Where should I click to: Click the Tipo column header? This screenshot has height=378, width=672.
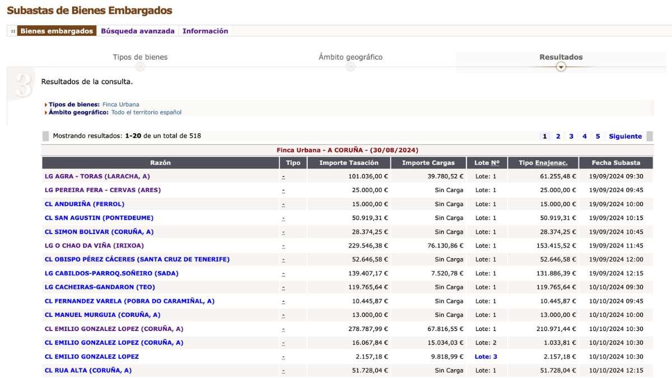coord(293,163)
